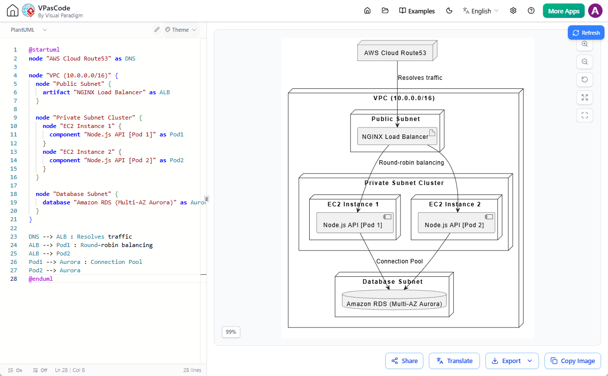Reset the diagram zoom

(x=585, y=79)
